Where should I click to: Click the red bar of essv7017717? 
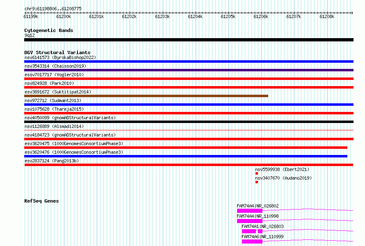pos(189,79)
